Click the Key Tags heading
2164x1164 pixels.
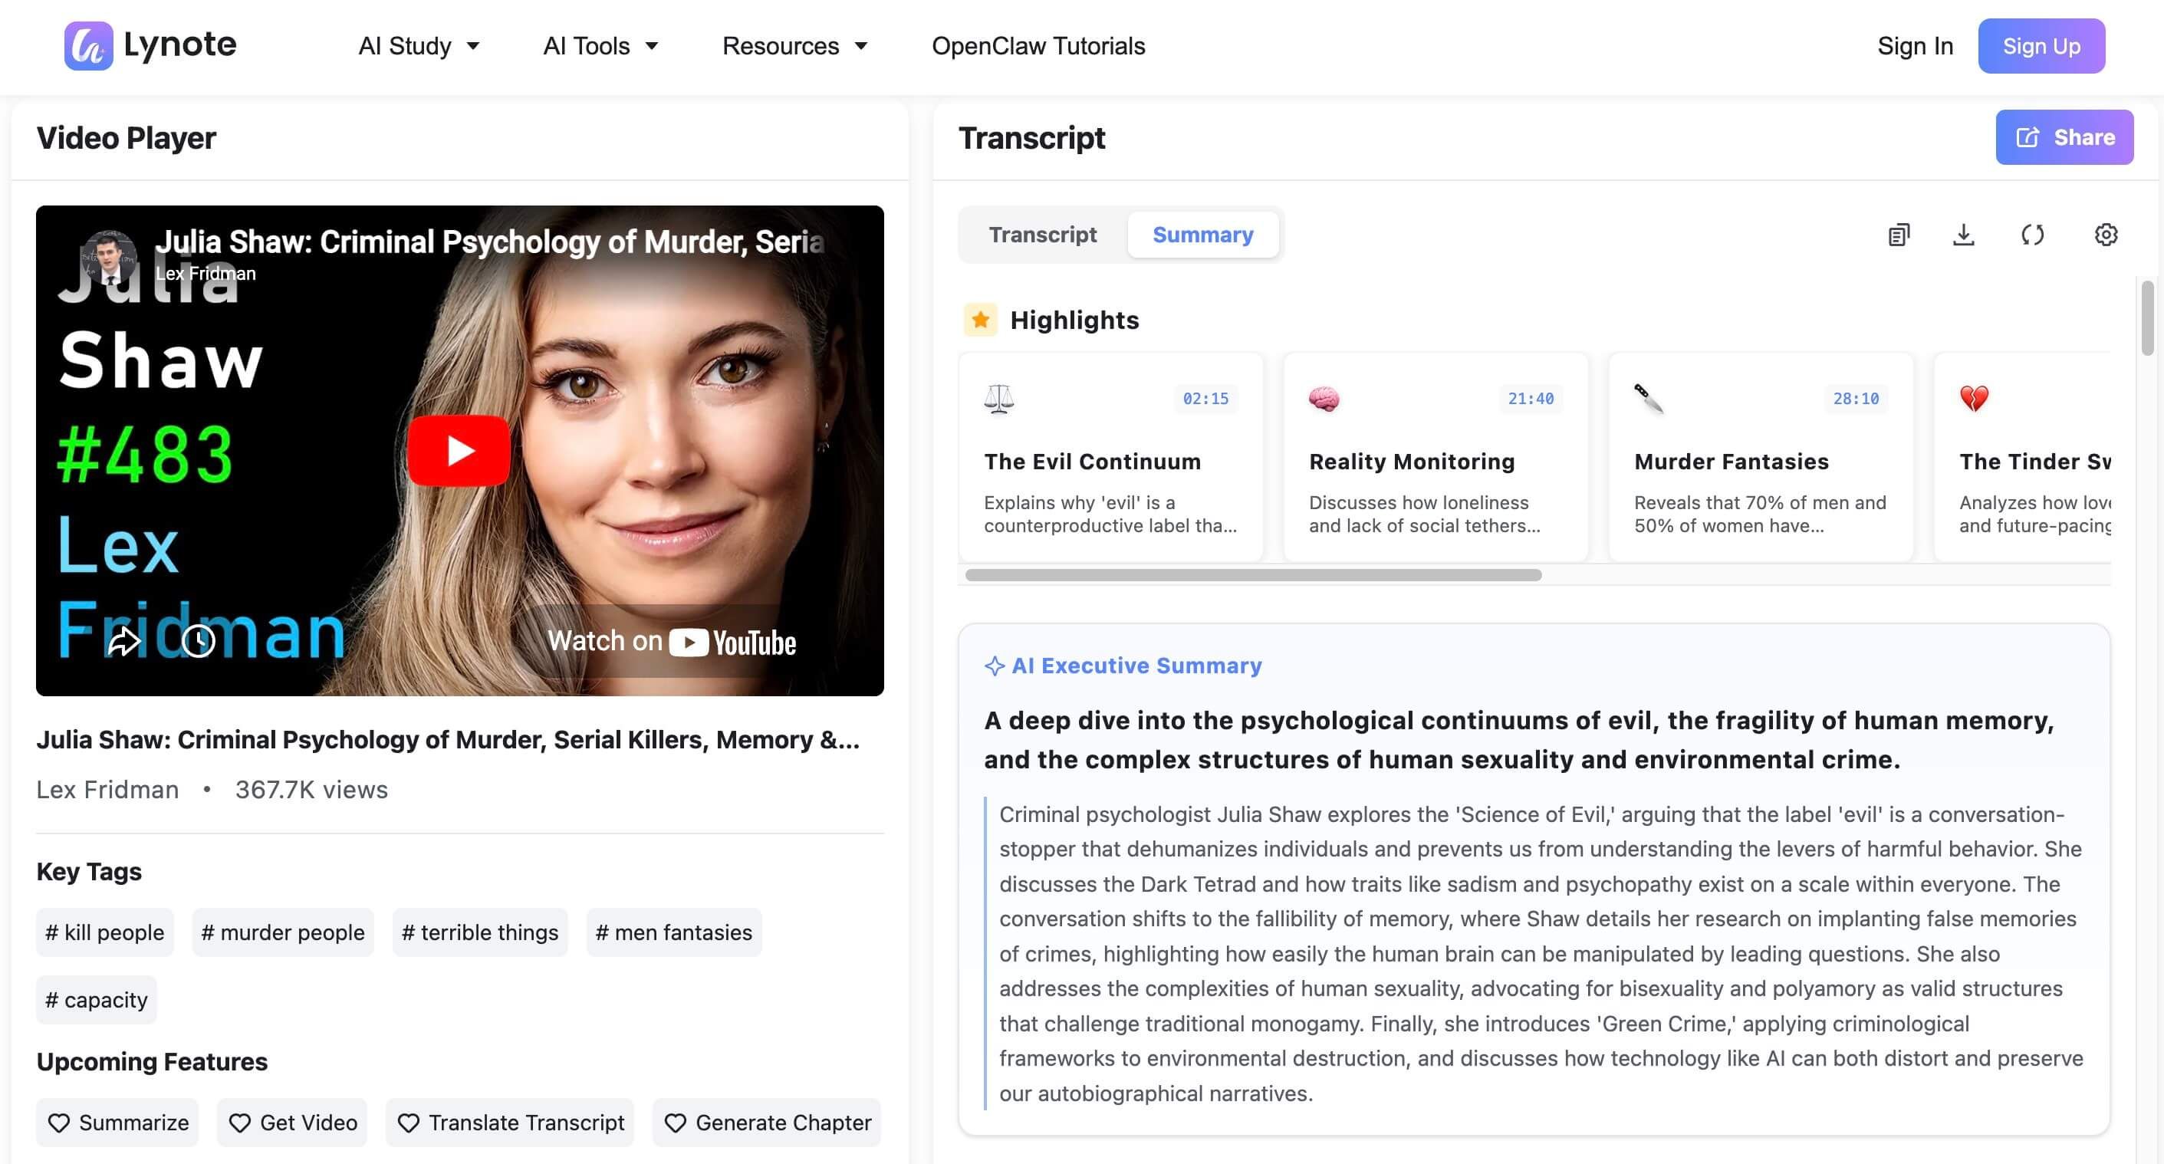[x=89, y=872]
